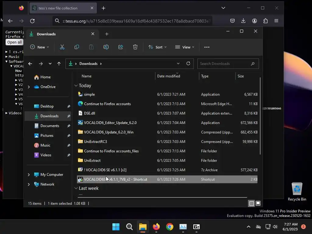
Task: Open the Recycle Bin on desktop
Action: click(x=297, y=191)
